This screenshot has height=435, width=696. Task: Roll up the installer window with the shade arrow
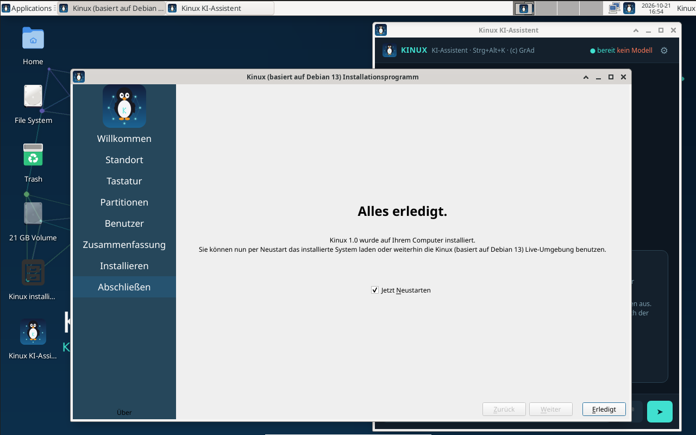pos(586,77)
